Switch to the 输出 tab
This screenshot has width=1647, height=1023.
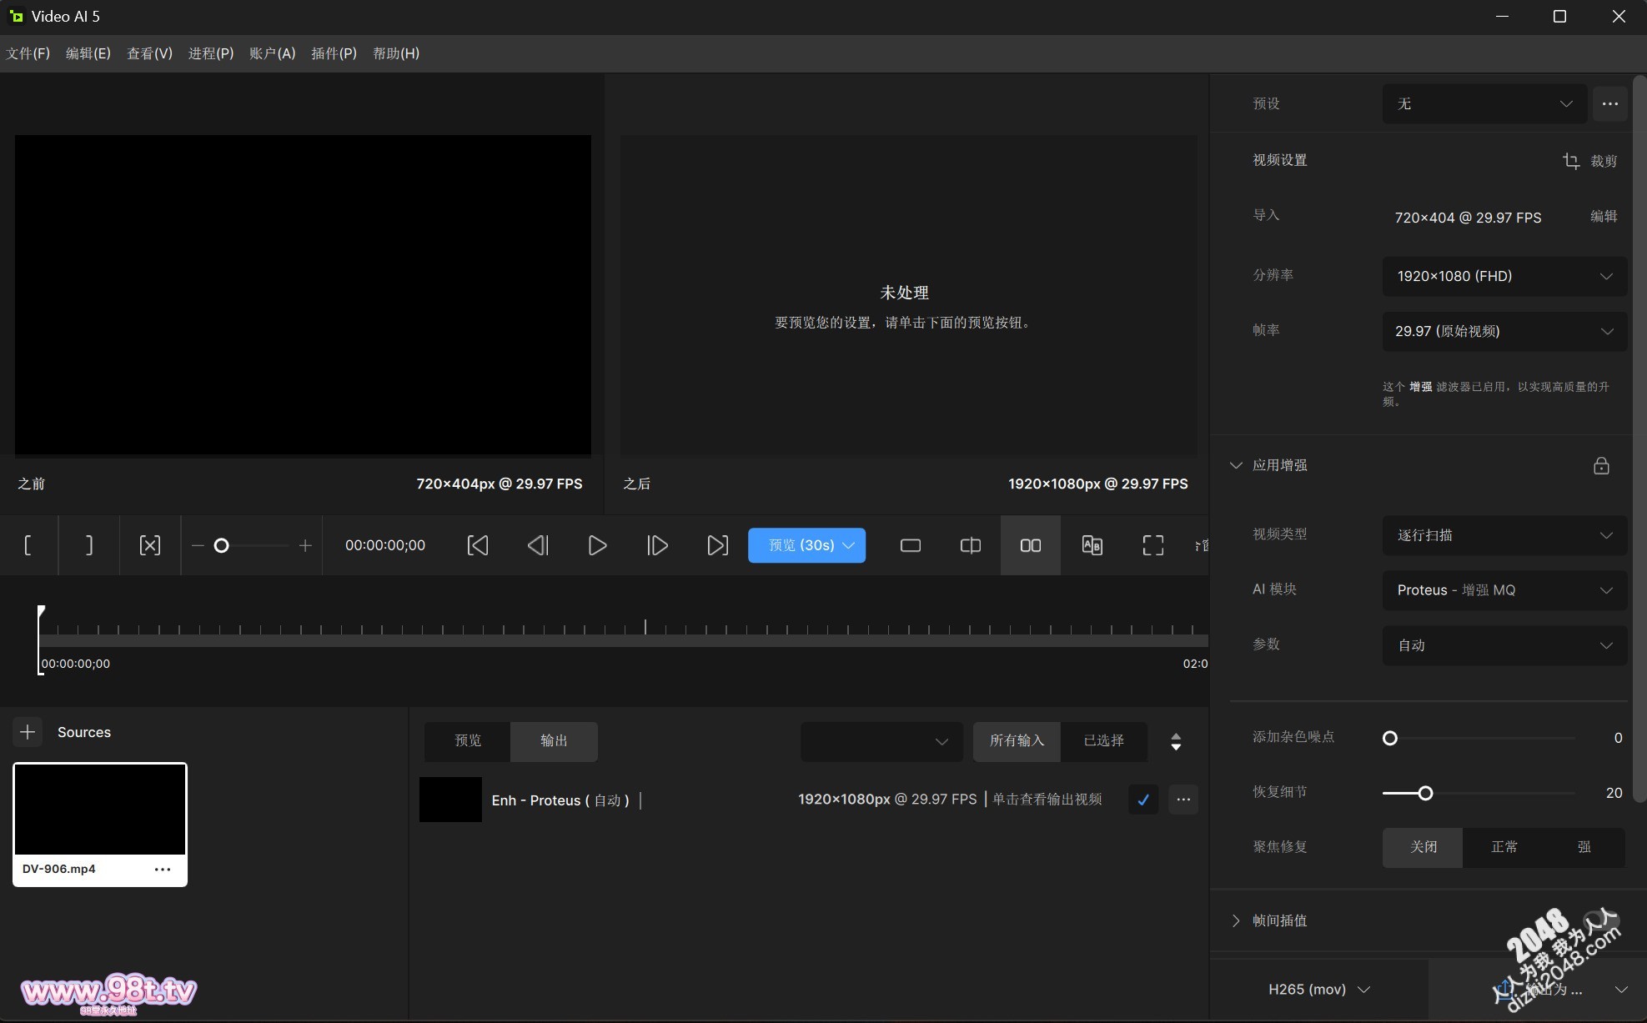[554, 741]
